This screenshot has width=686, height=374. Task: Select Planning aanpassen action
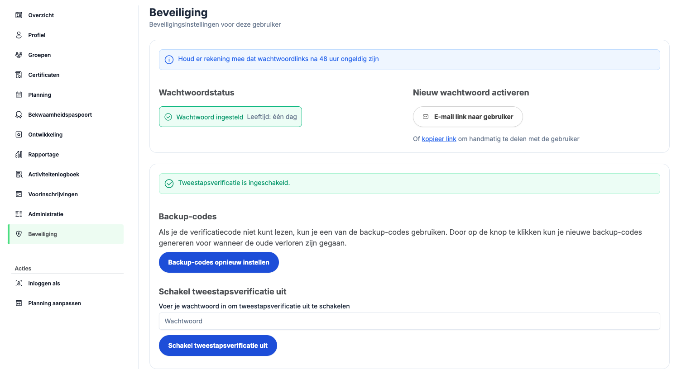54,303
